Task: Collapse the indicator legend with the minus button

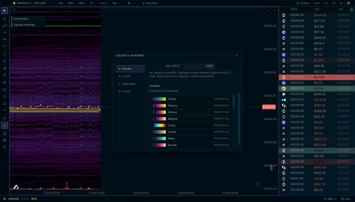Action: [14, 11]
